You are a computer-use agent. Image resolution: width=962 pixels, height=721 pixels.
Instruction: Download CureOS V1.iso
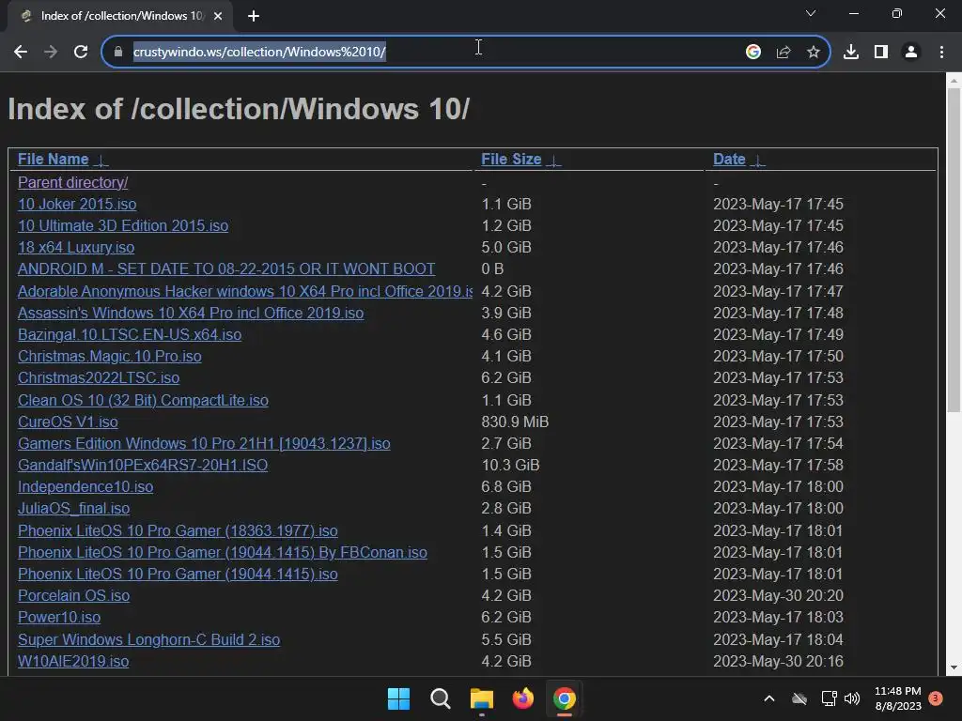coord(68,422)
